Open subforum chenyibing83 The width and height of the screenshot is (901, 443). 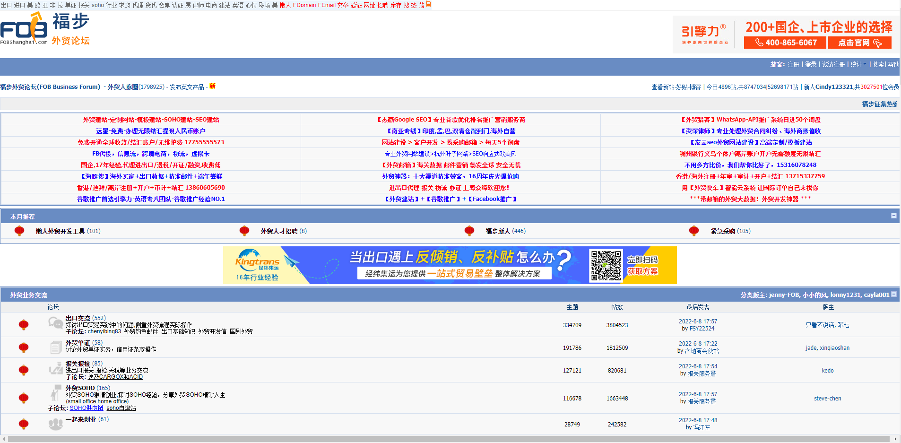tap(104, 331)
